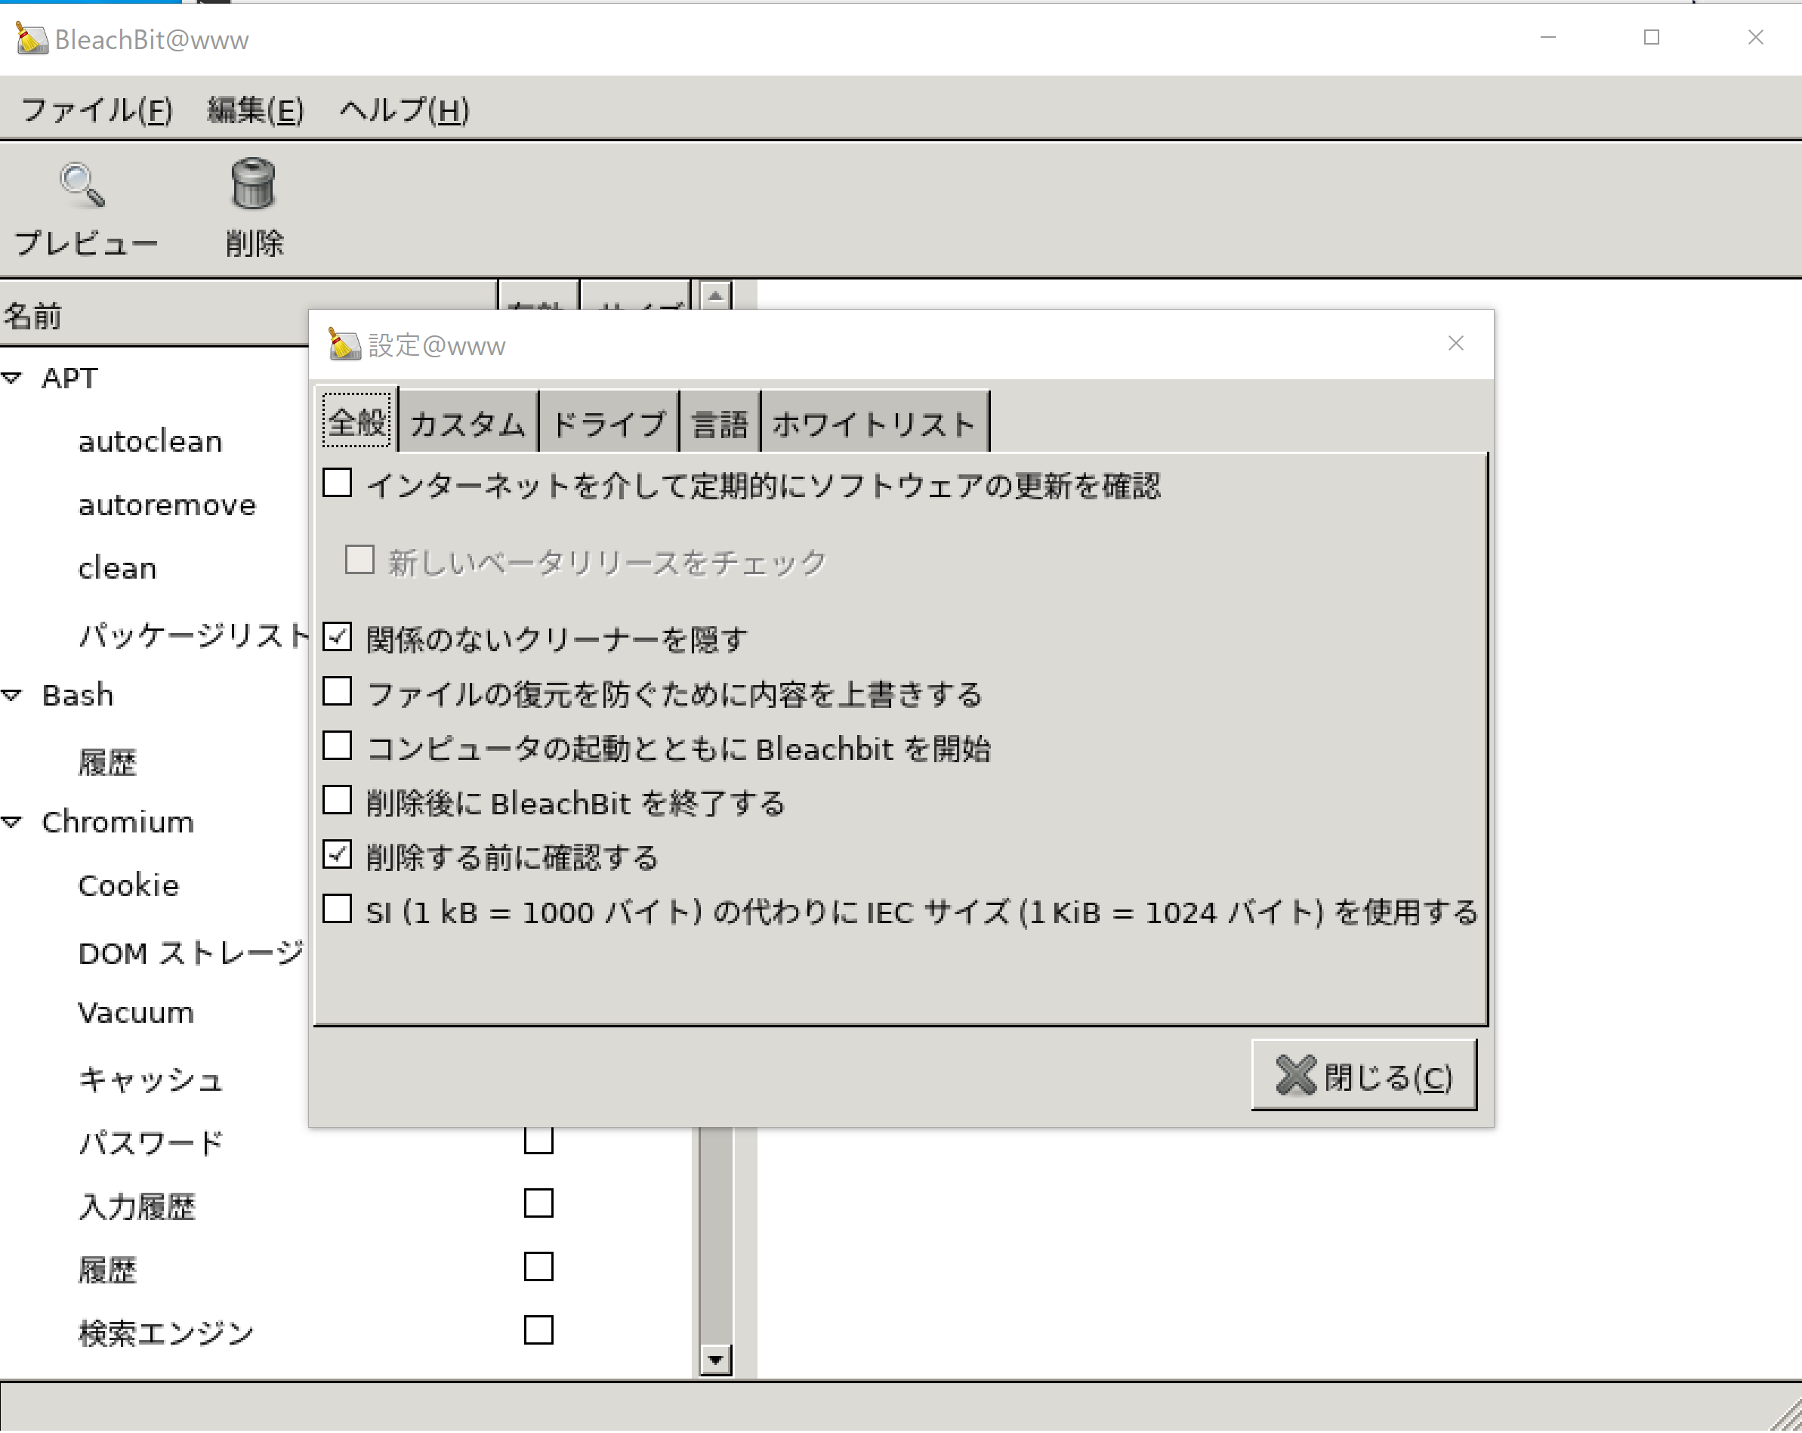
Task: Enable the periodic software update check checkbox
Action: (338, 483)
